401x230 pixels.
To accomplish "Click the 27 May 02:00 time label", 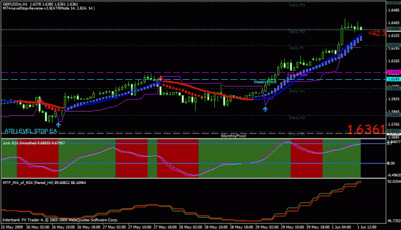I will (x=114, y=227).
